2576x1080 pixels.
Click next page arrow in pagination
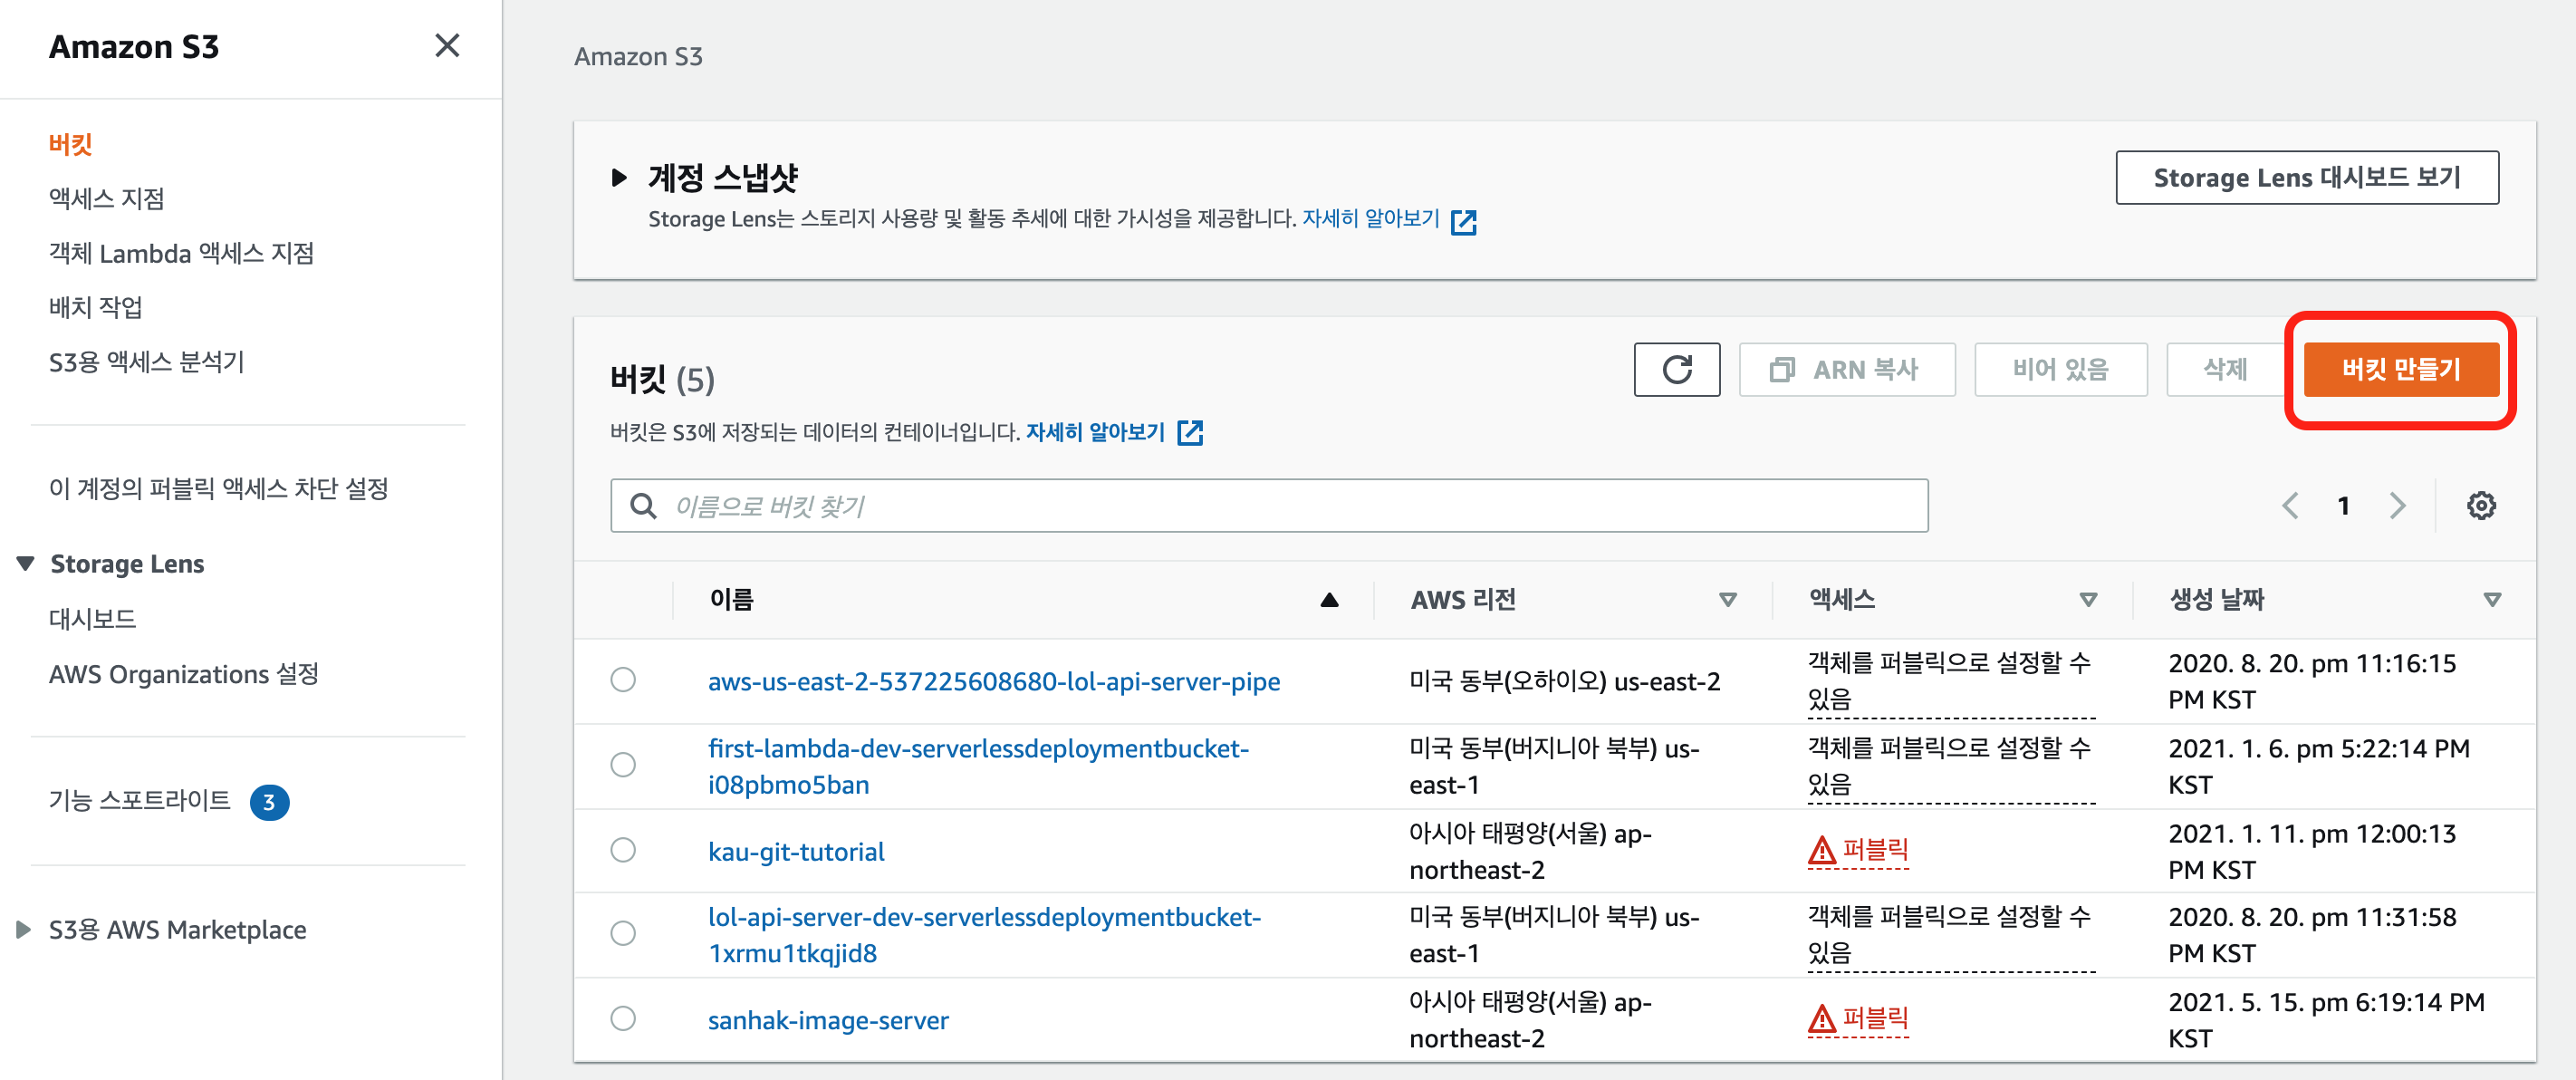(x=2397, y=506)
